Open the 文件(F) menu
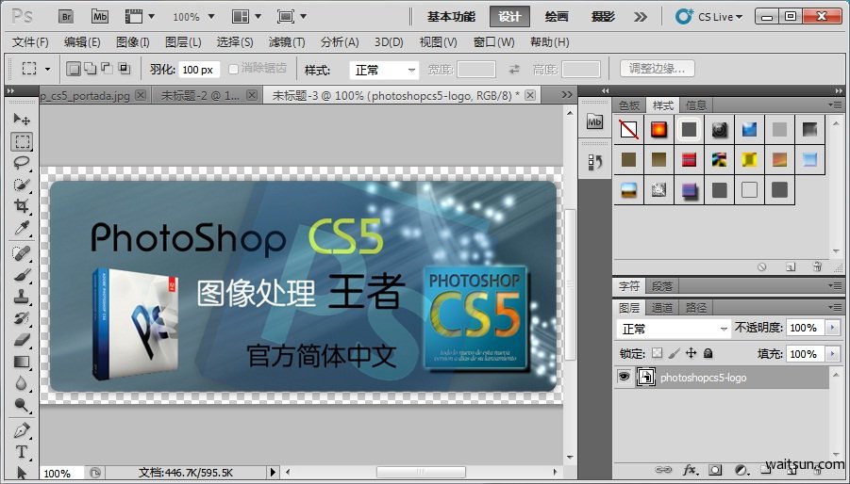The image size is (850, 484). pyautogui.click(x=30, y=42)
